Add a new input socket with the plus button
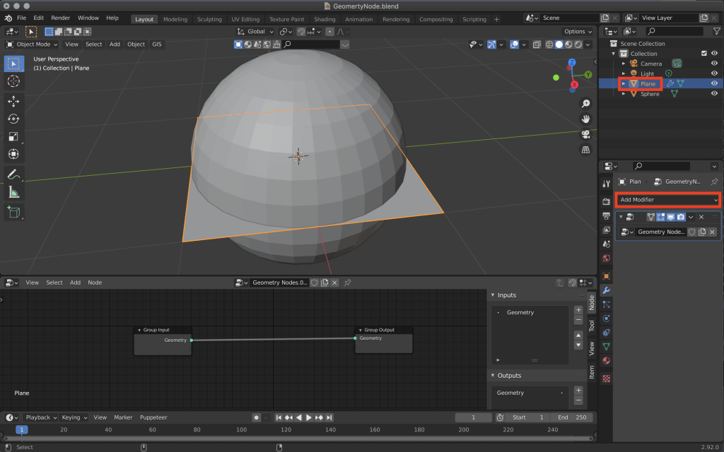This screenshot has width=724, height=452. (578, 309)
